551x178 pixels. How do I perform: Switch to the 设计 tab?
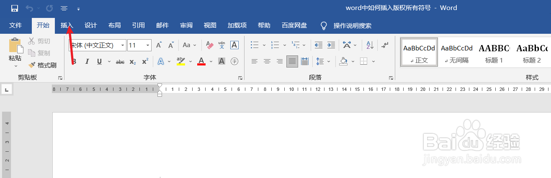click(90, 25)
